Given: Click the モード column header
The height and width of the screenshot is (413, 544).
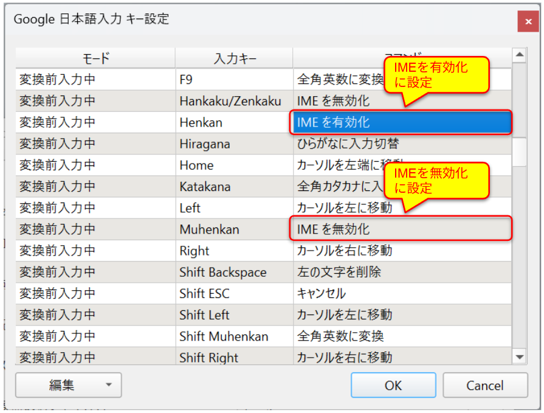Looking at the screenshot, I should click(95, 58).
